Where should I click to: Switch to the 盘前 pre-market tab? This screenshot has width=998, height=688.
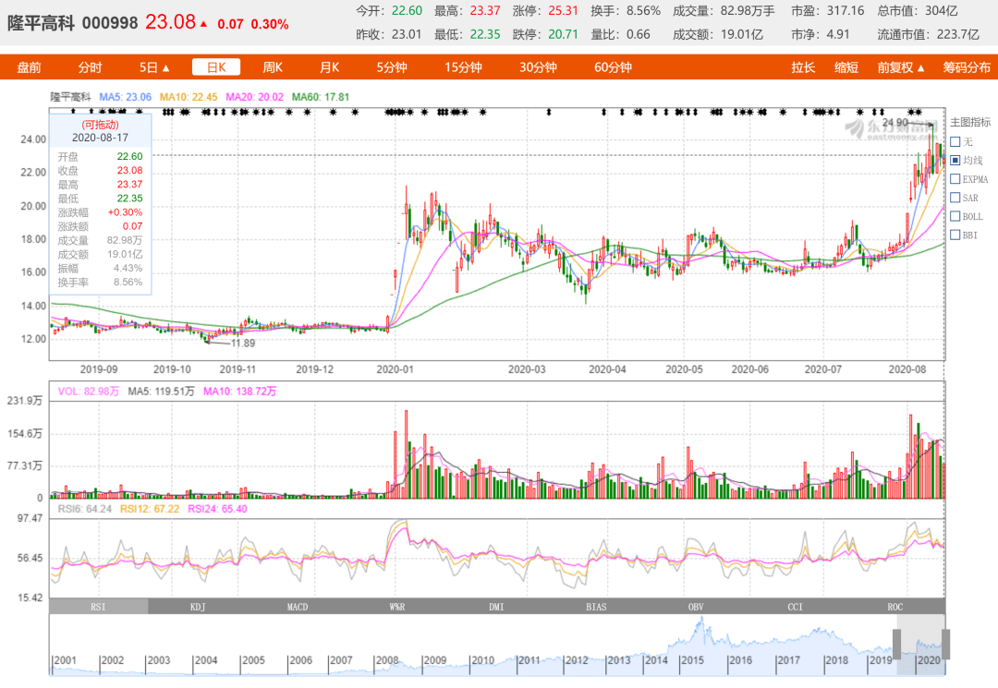pos(29,67)
